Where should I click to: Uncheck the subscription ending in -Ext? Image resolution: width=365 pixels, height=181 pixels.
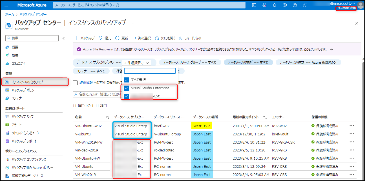tap(127, 96)
